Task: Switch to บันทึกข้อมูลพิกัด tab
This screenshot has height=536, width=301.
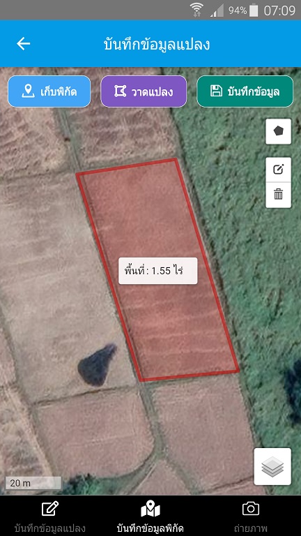Action: coord(150,516)
